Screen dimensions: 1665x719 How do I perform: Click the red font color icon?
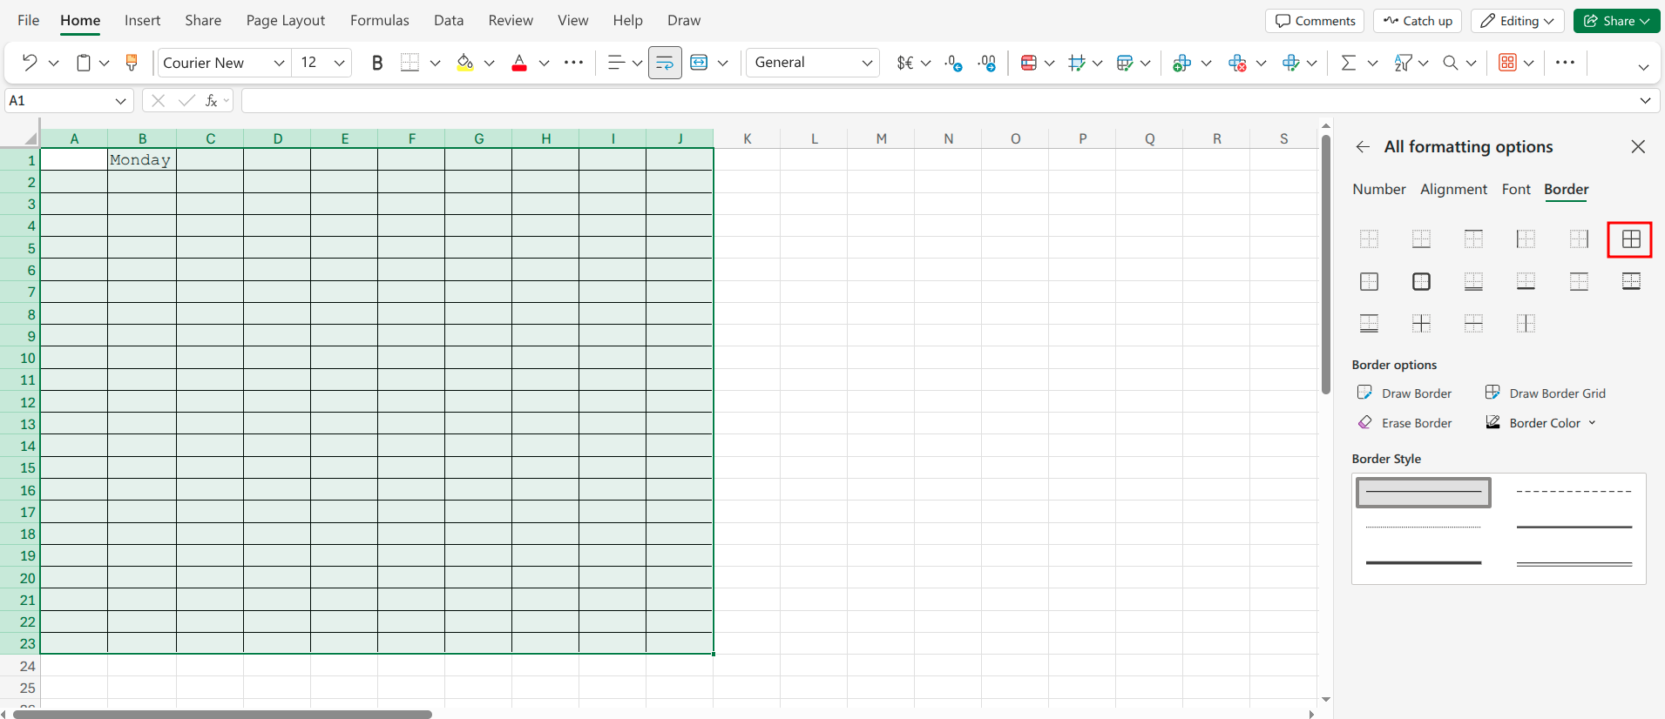(x=519, y=63)
